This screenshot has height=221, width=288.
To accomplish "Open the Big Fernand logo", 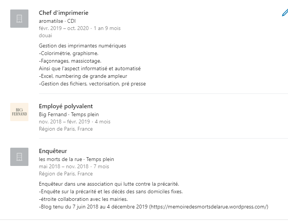I will click(x=19, y=112).
